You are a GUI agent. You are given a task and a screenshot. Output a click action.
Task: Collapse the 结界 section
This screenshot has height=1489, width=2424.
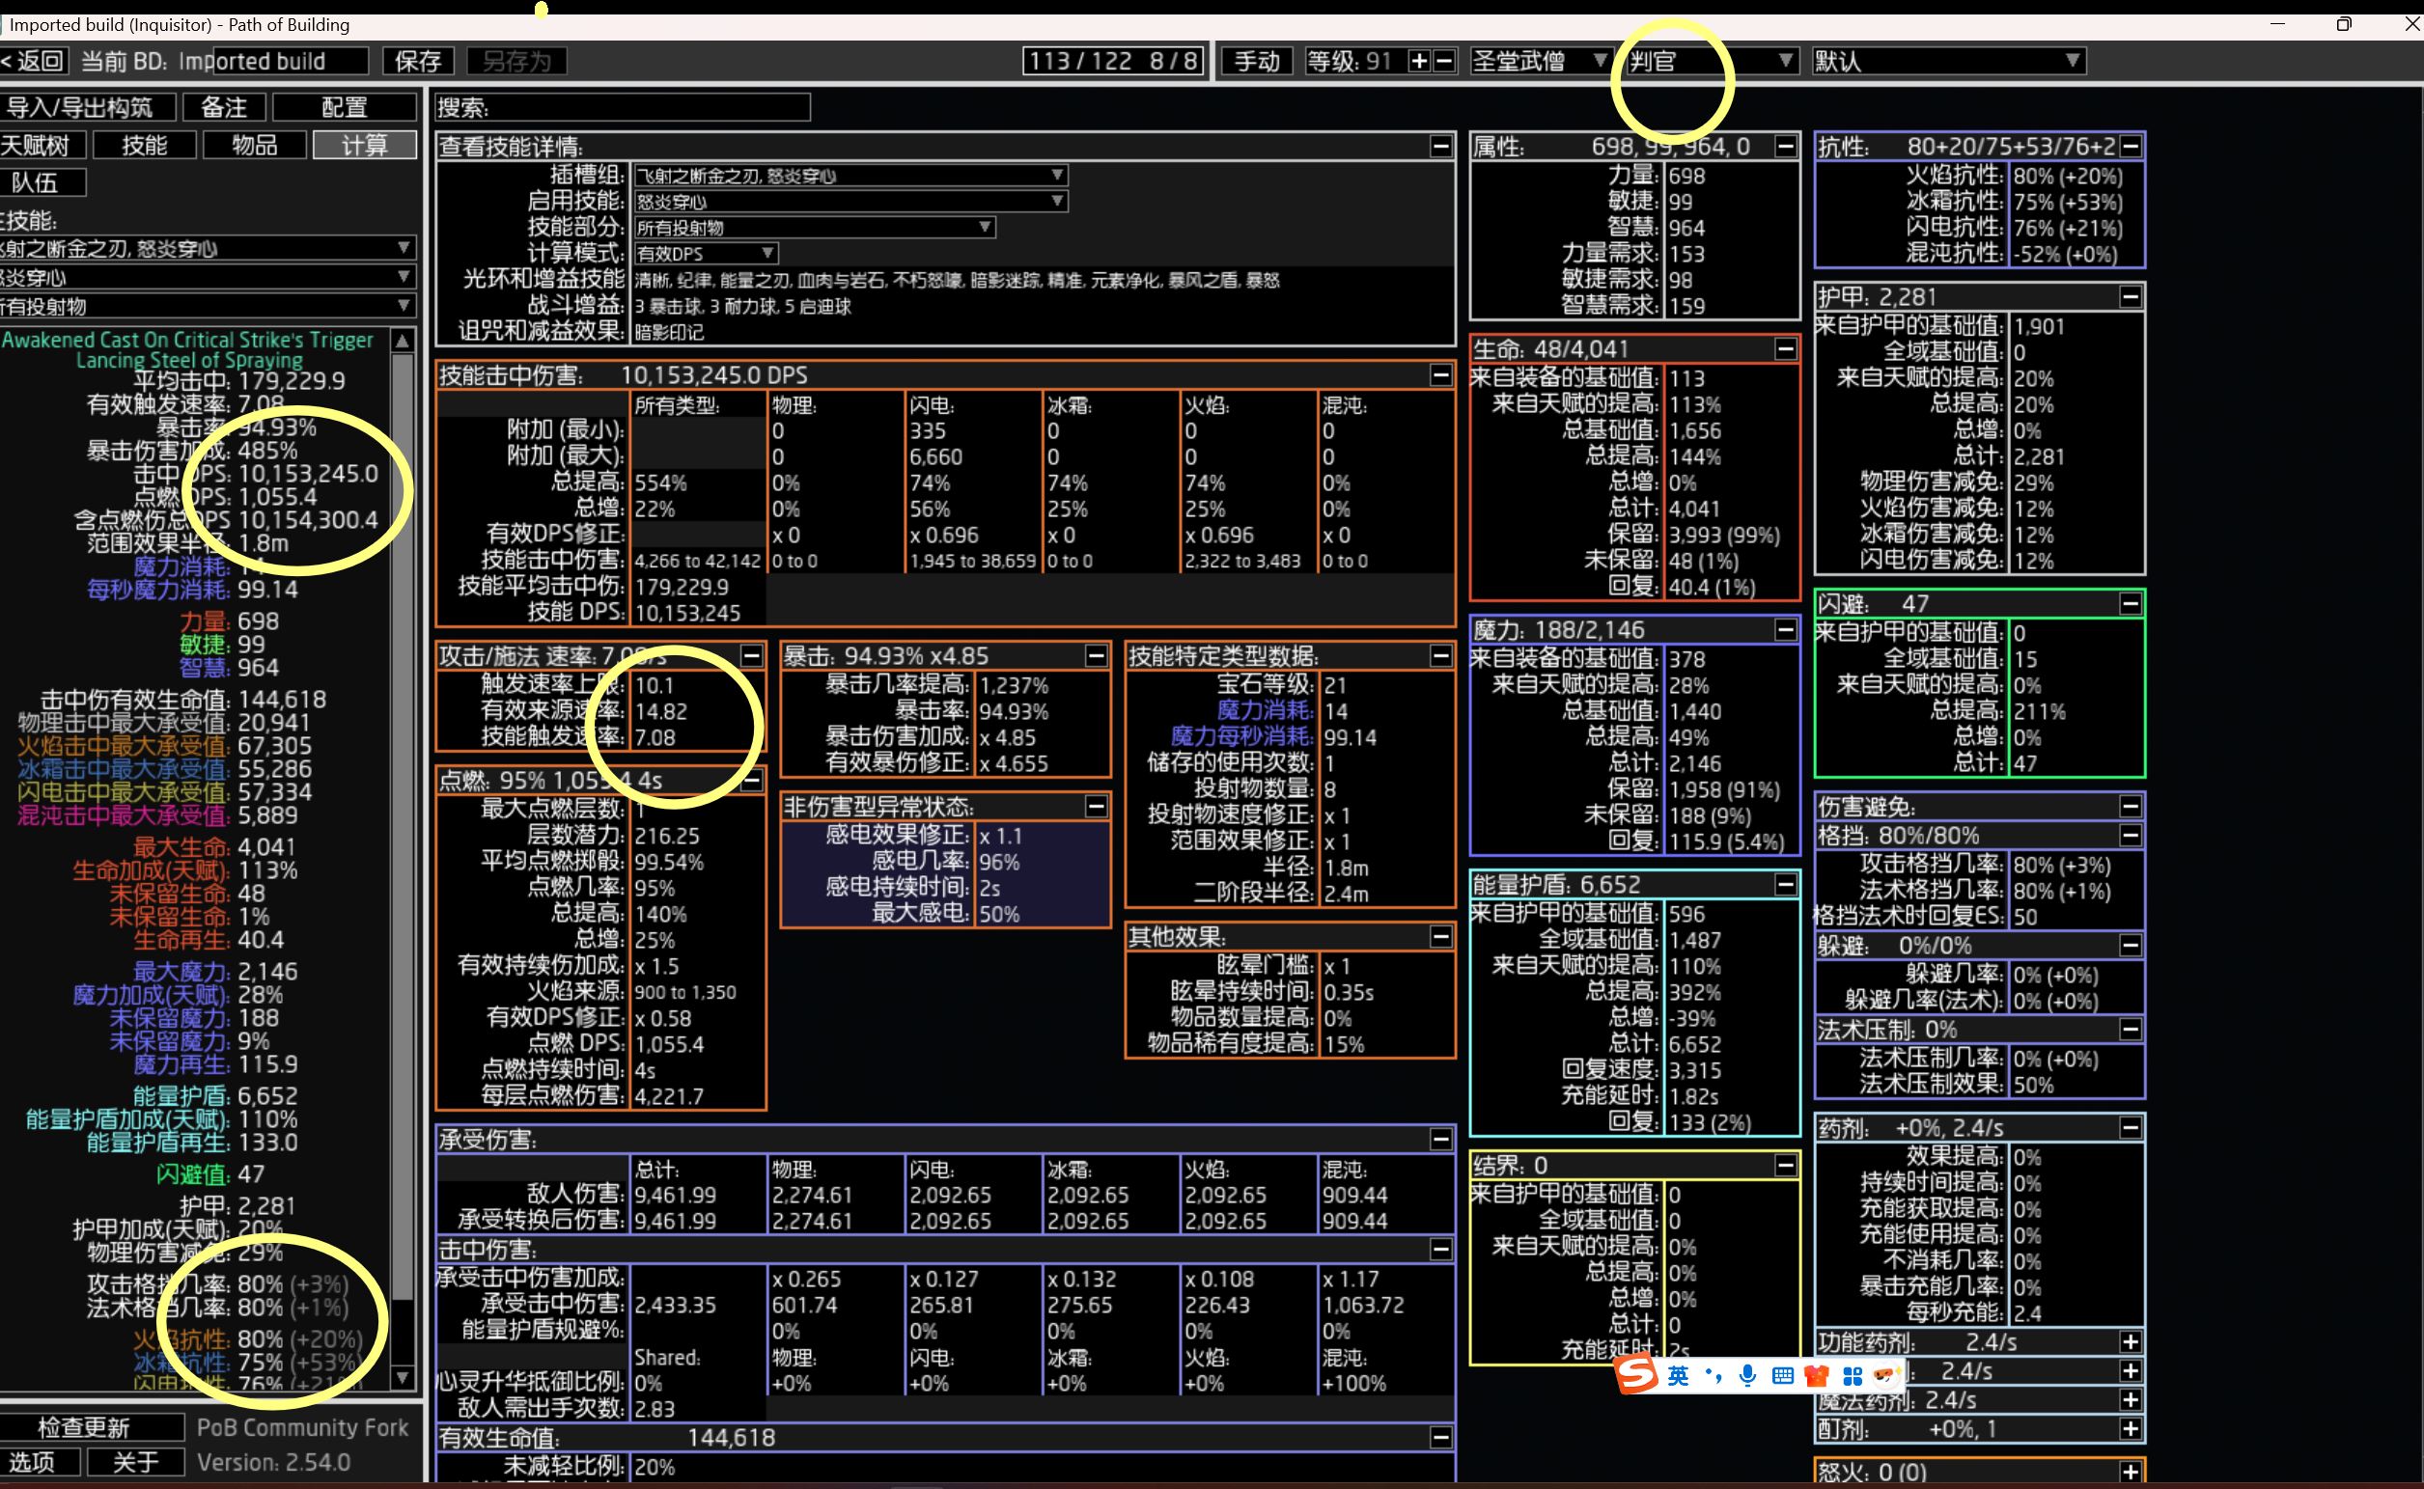(1785, 1166)
